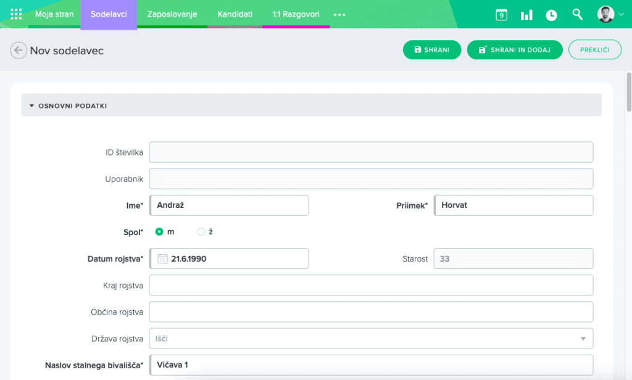
Task: Open the app launcher grid icon
Action: pyautogui.click(x=16, y=14)
